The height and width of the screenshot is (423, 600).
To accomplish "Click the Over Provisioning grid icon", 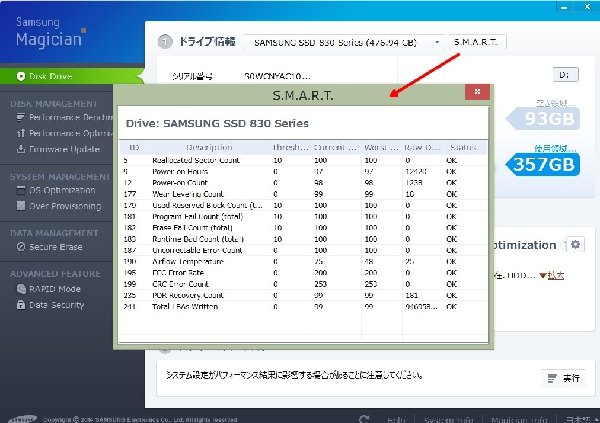I will pyautogui.click(x=21, y=206).
